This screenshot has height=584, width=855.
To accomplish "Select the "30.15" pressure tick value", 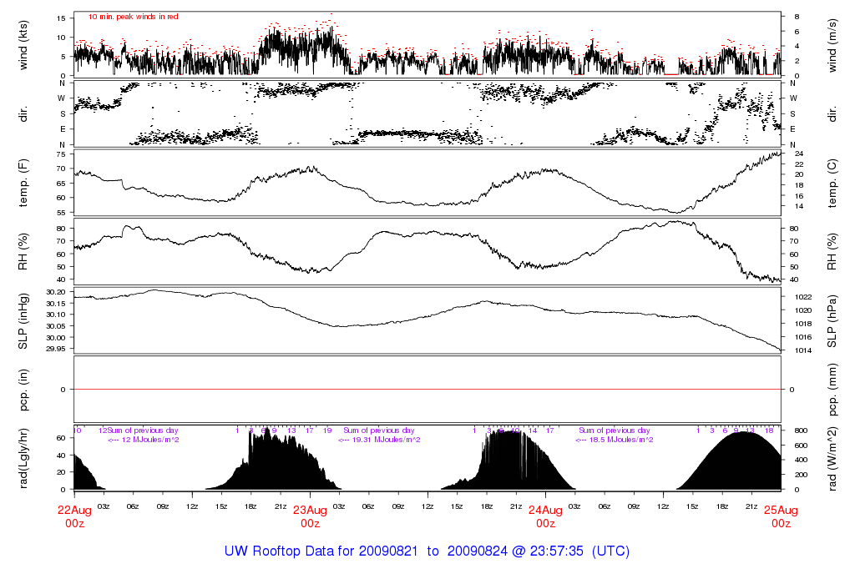I will pyautogui.click(x=56, y=304).
